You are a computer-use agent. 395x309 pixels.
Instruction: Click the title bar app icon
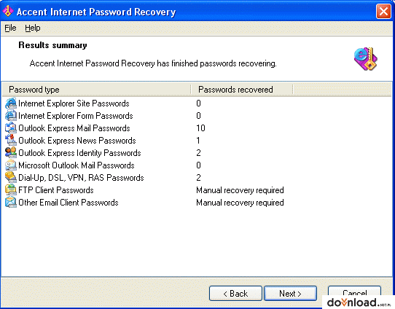pyautogui.click(x=8, y=12)
